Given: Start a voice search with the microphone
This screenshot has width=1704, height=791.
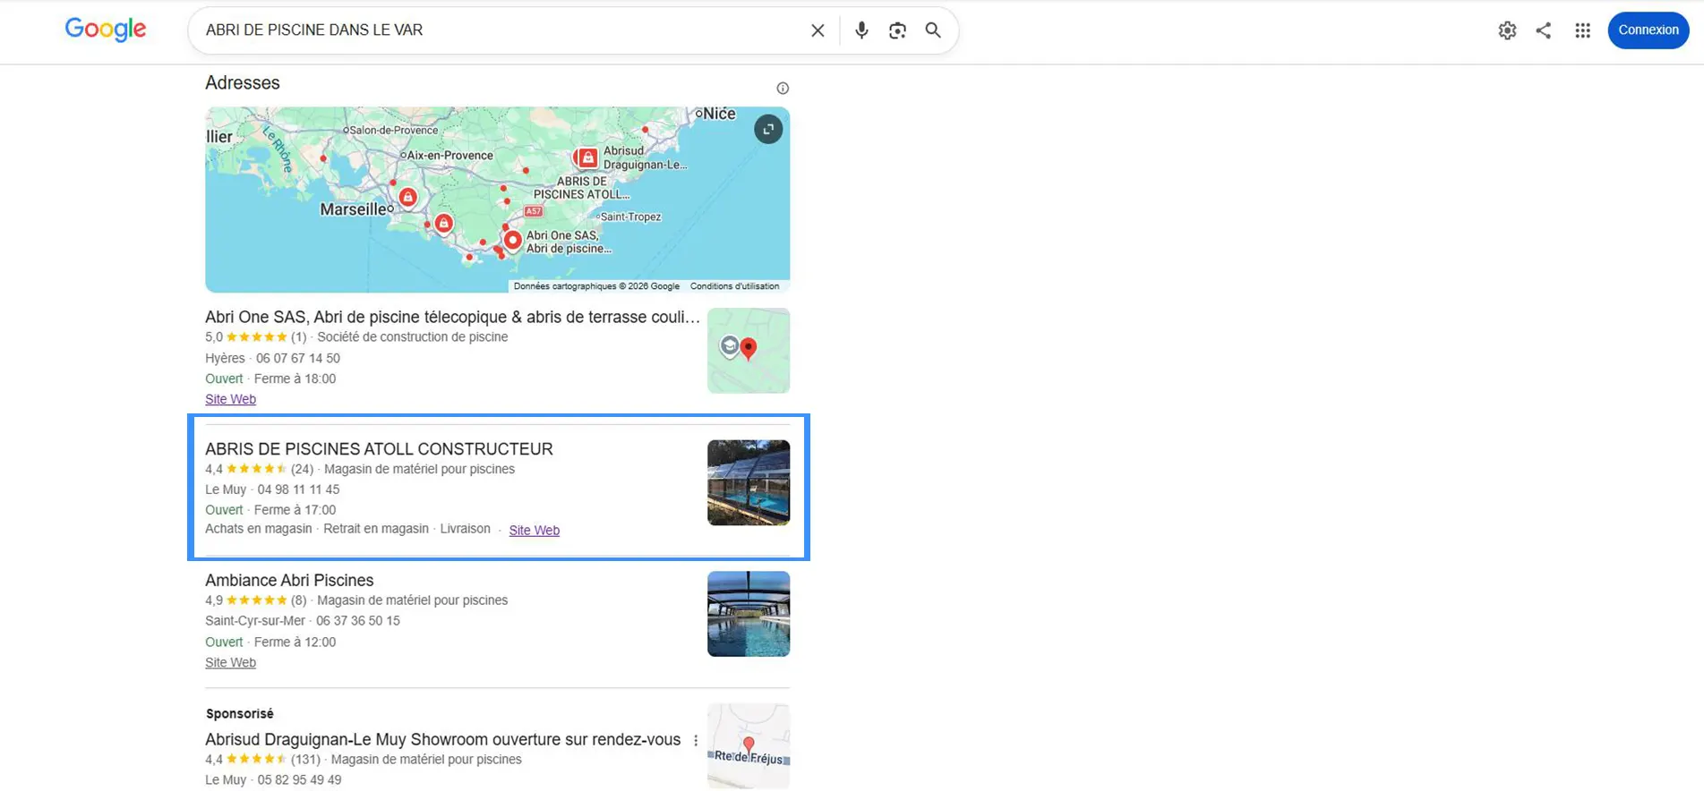Looking at the screenshot, I should [861, 30].
